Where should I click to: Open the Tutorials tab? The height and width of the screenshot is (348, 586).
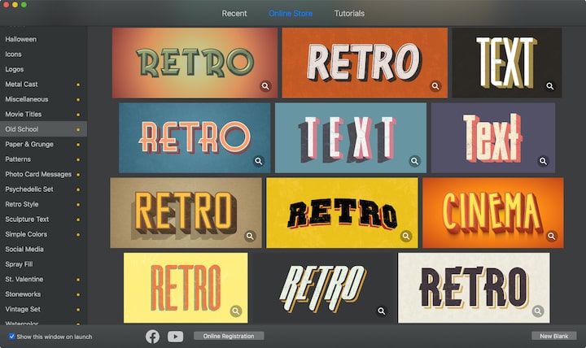[349, 14]
